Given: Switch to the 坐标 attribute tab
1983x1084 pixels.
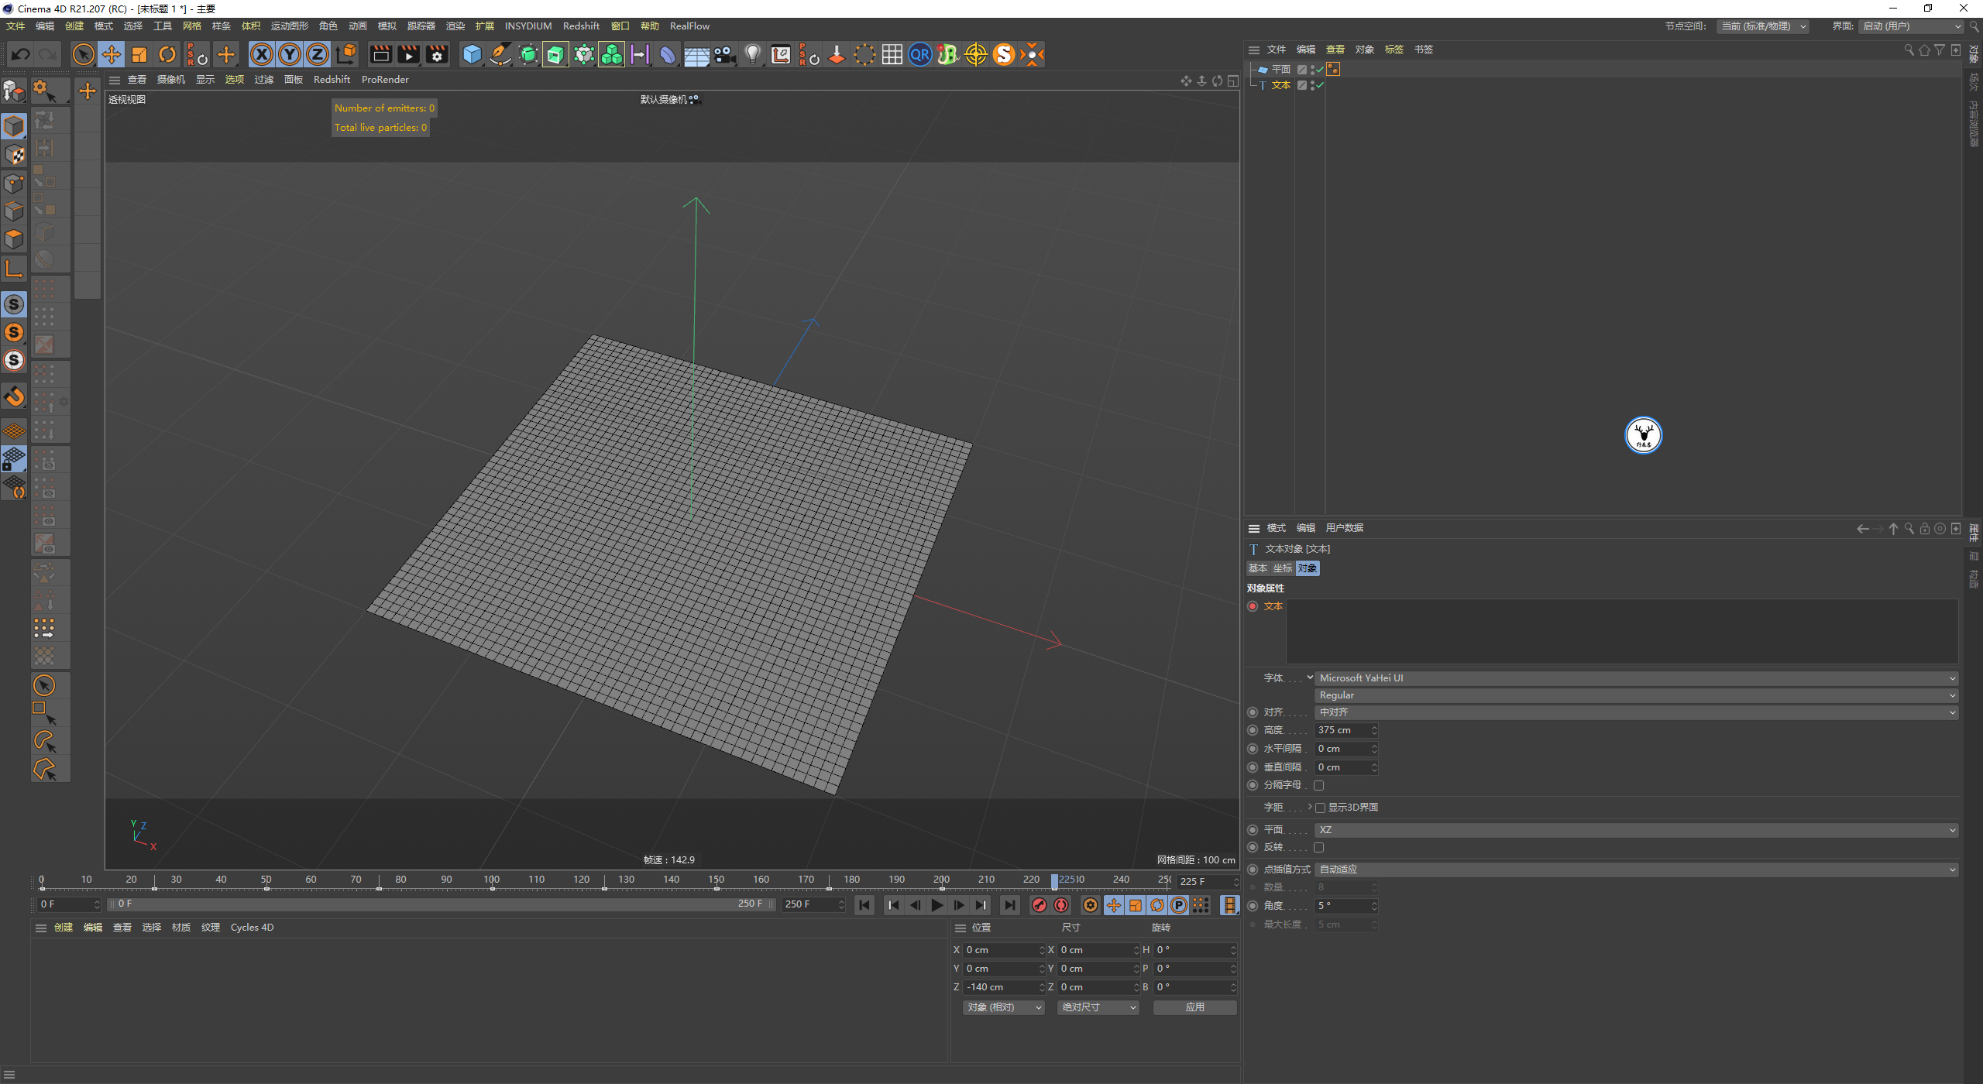Looking at the screenshot, I should (x=1282, y=568).
